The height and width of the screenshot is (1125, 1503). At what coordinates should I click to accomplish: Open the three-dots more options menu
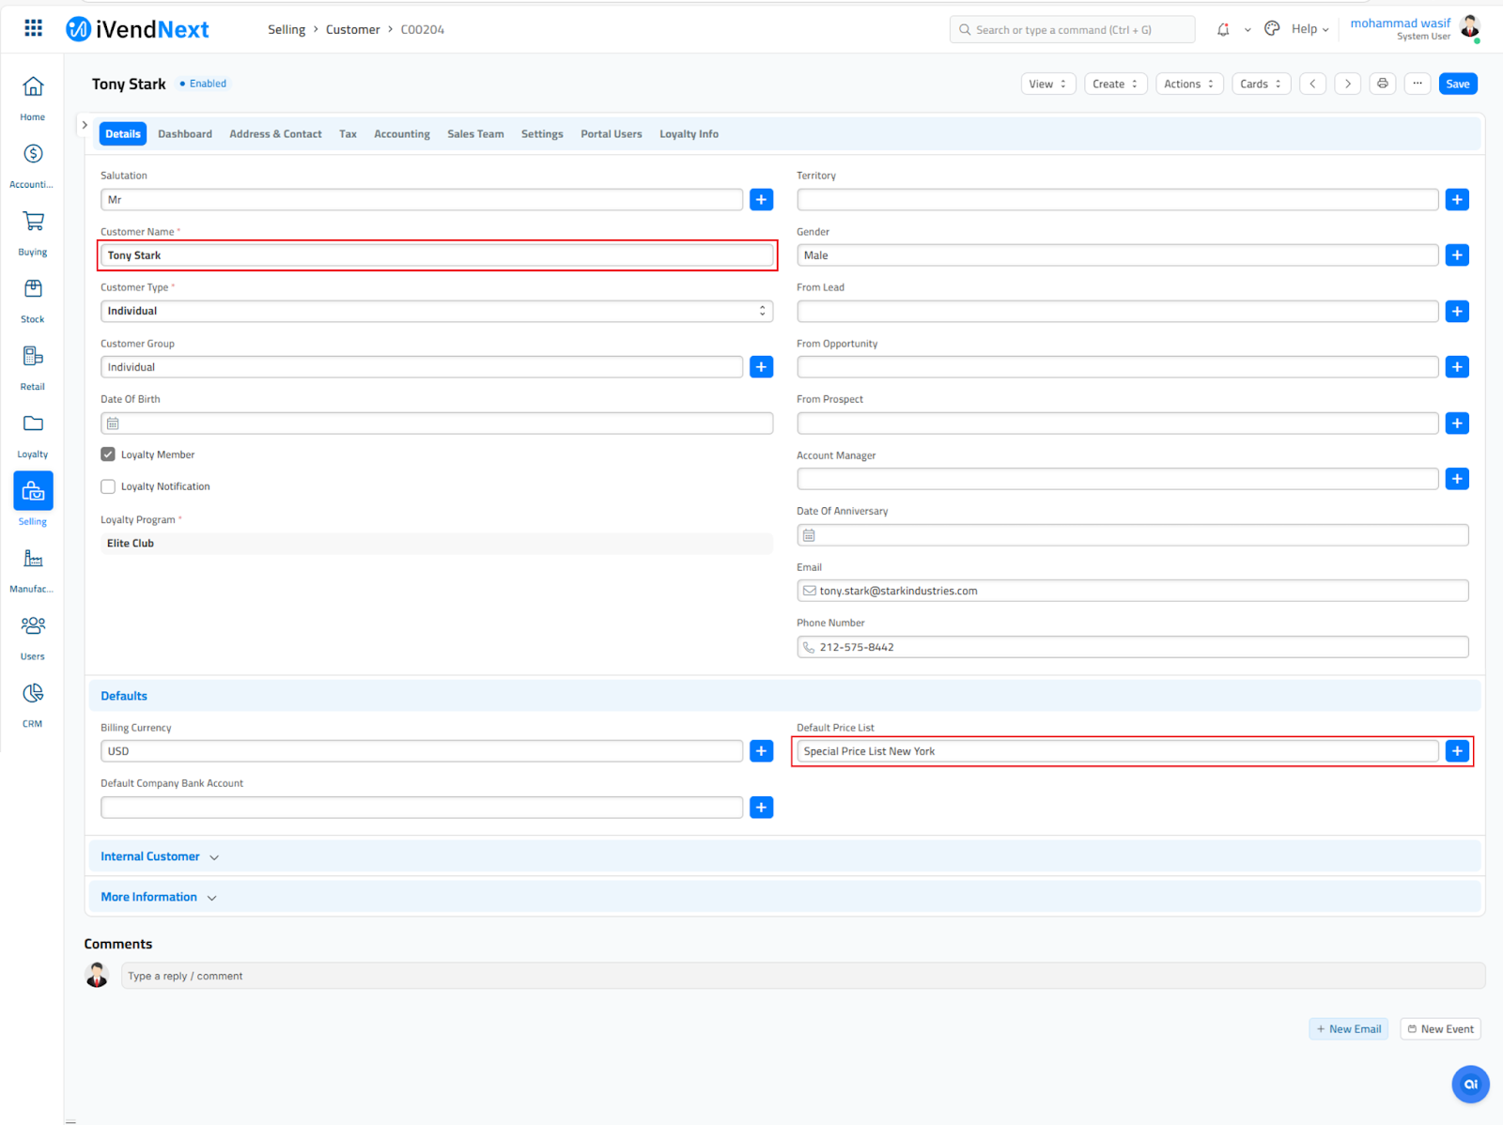[x=1418, y=84]
